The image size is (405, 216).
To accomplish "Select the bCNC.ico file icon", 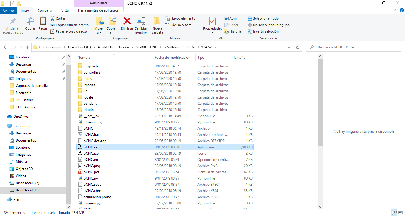I will [80, 153].
